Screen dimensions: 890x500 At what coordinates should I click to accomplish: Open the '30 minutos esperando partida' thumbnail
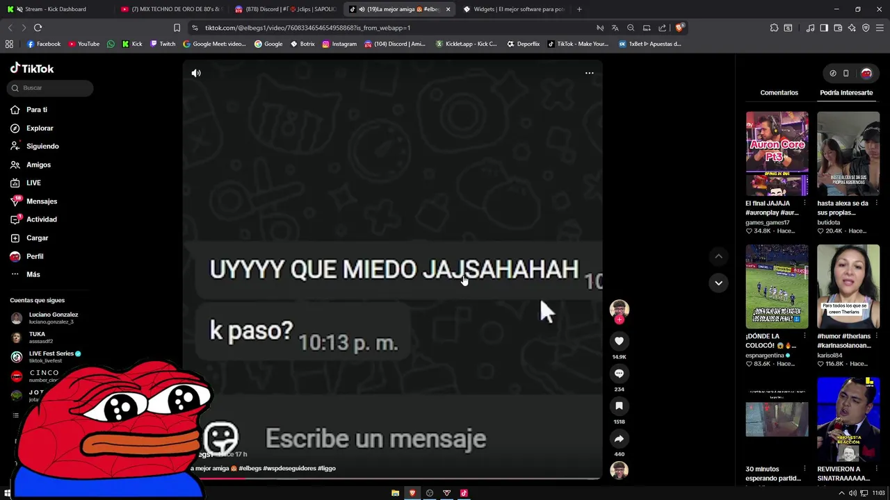click(777, 419)
